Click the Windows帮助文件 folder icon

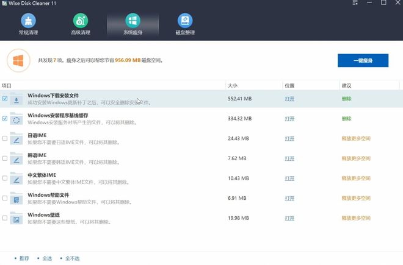coord(16,199)
